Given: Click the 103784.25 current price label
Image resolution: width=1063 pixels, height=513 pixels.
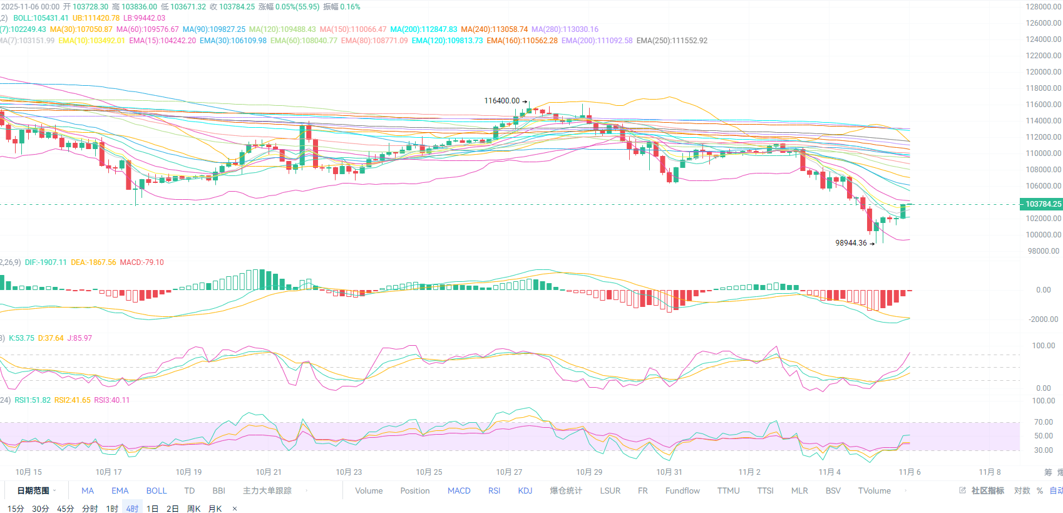Looking at the screenshot, I should (x=1042, y=204).
